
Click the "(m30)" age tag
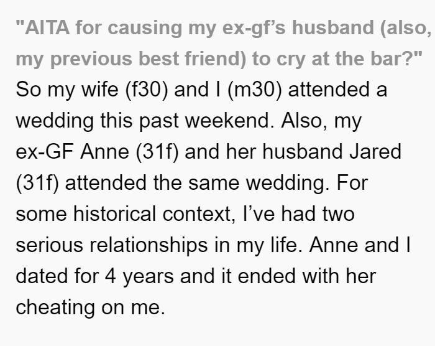tap(254, 90)
